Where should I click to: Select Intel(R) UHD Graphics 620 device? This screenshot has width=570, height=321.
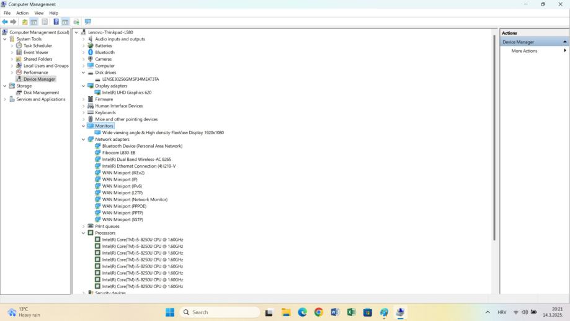(x=127, y=93)
